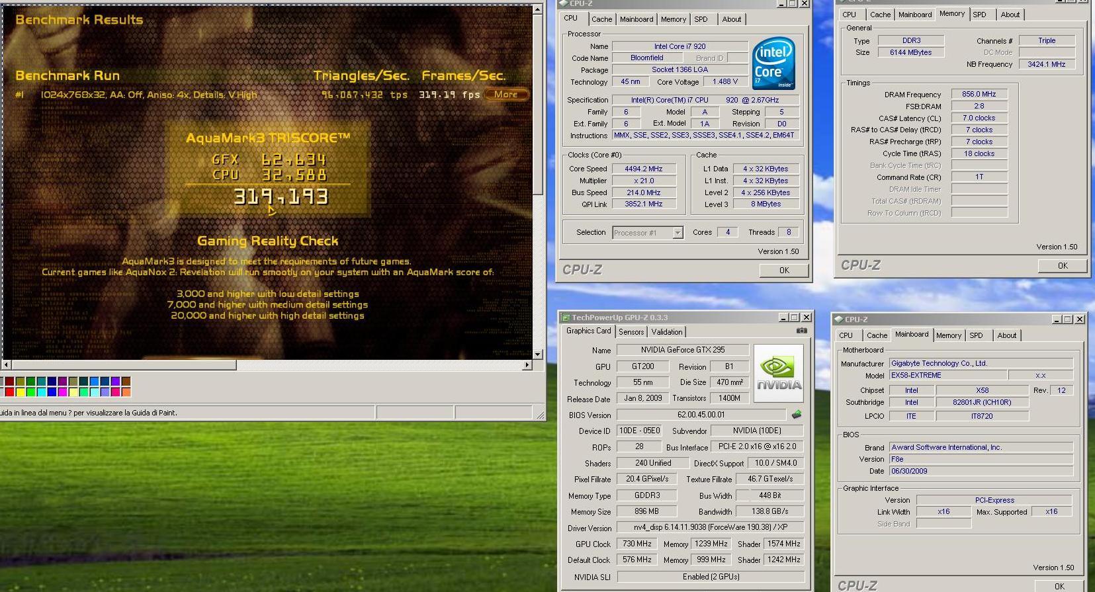The image size is (1095, 592).
Task: Click motherboard Model 'EX58-EXTREME'
Action: click(947, 375)
